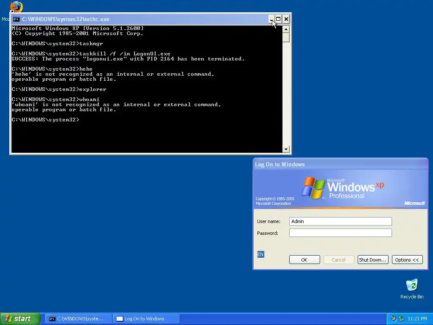Click the second system tray icon beside the clock

tap(401, 319)
